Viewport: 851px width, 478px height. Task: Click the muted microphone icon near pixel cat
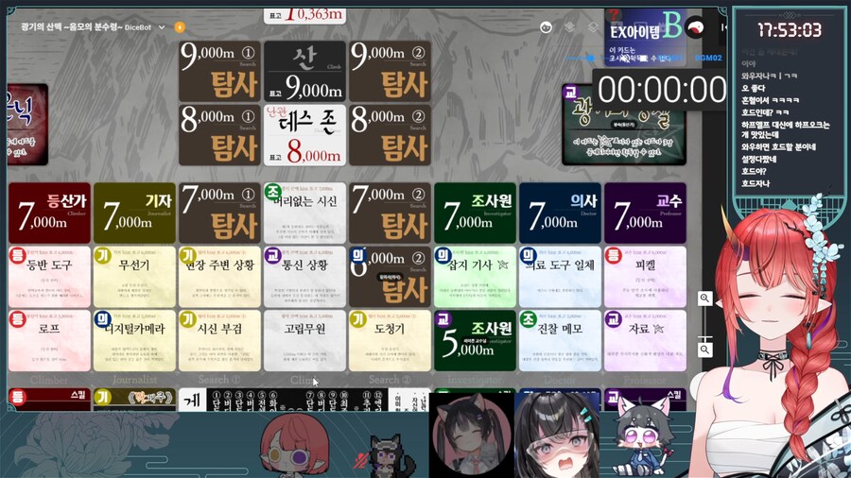(x=359, y=460)
